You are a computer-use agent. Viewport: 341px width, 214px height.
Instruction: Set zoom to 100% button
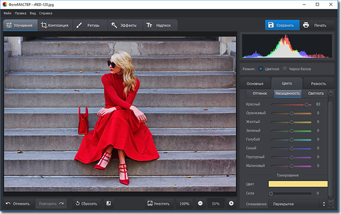pyautogui.click(x=184, y=204)
